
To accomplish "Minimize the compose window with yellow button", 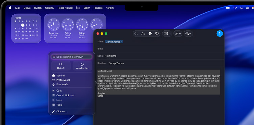I will click(102, 34).
